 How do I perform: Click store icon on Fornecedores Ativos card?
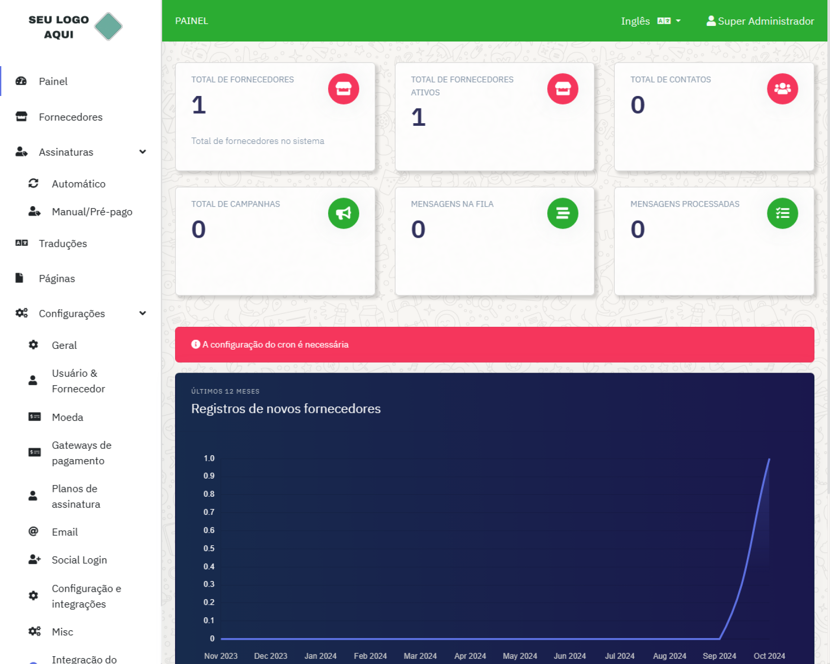[x=562, y=89]
